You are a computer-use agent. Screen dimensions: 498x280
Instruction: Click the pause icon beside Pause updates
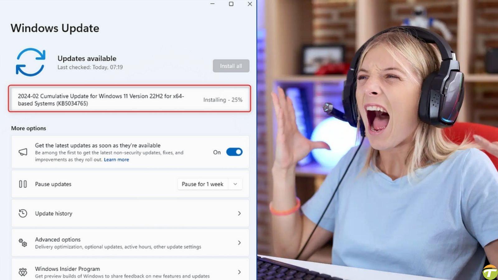23,184
